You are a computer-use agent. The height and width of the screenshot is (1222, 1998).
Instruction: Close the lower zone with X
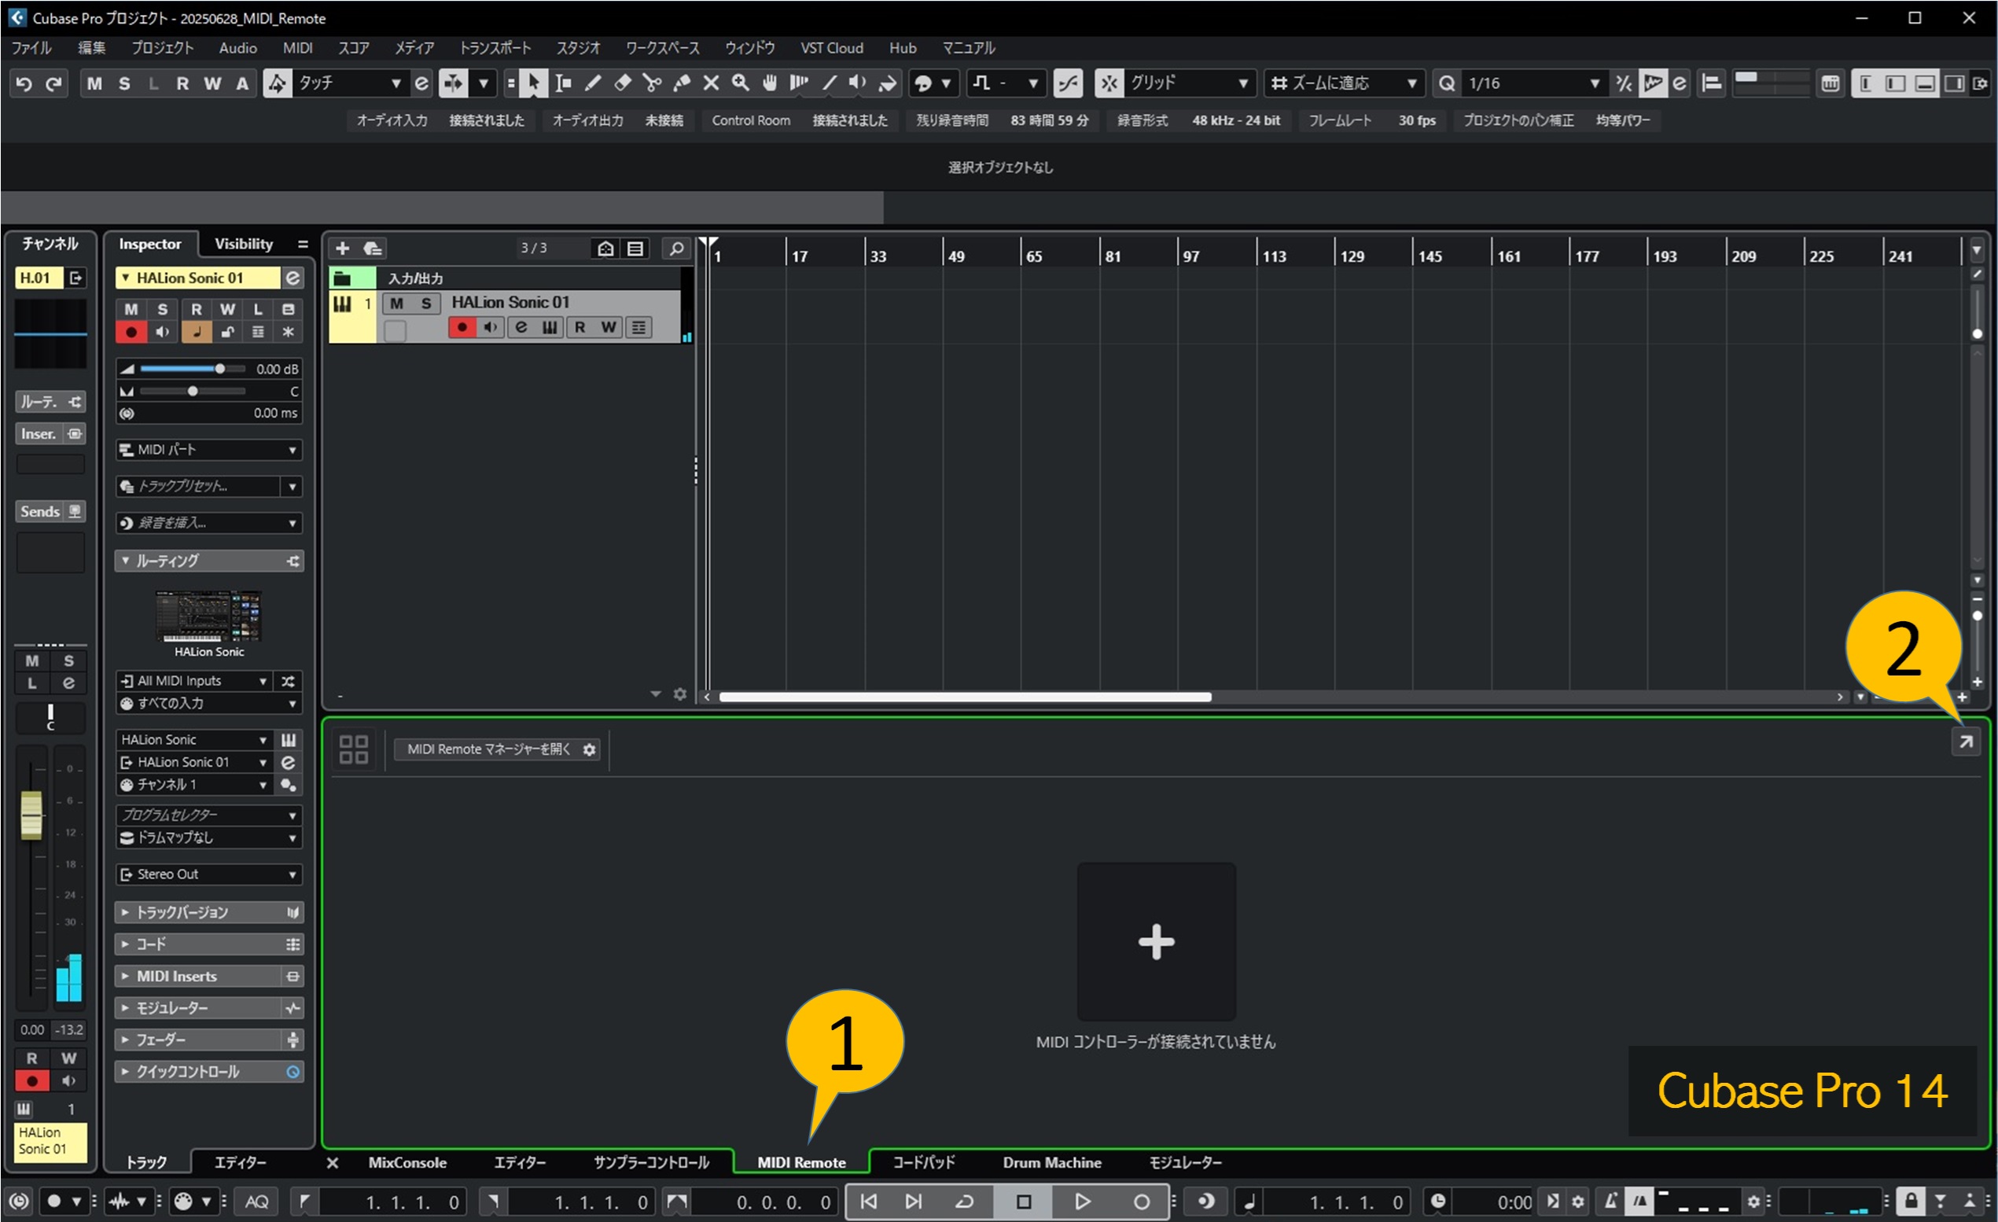coord(333,1163)
